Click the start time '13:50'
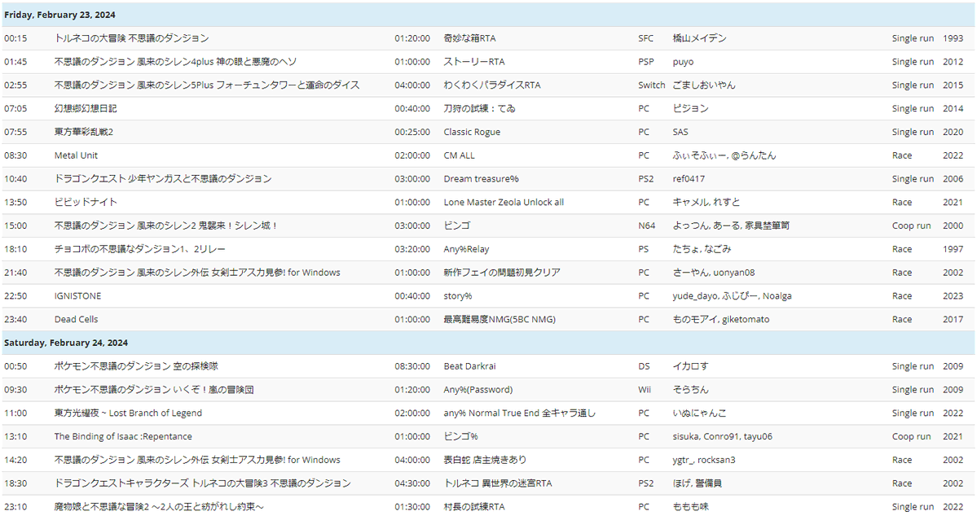The image size is (977, 516). 15,203
